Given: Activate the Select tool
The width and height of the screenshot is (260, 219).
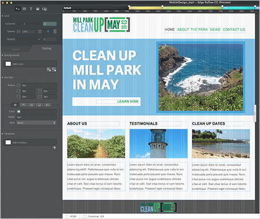Looking at the screenshot, I should click(x=18, y=9).
